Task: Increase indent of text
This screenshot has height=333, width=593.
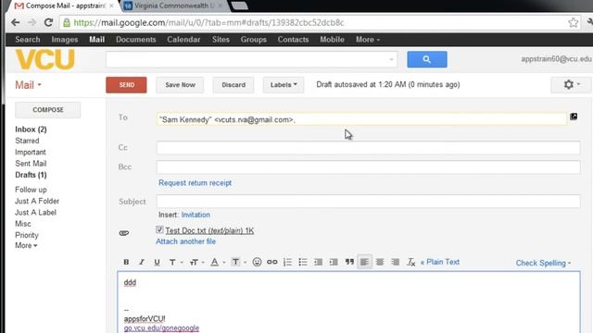Action: 334,262
